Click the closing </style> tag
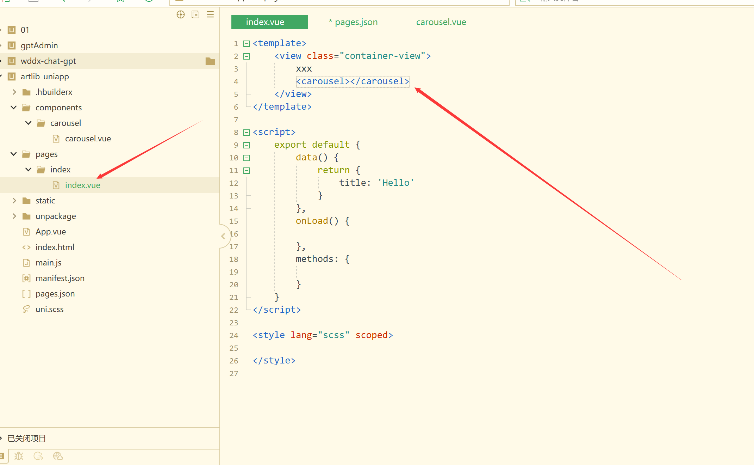Image resolution: width=754 pixels, height=465 pixels. point(274,361)
